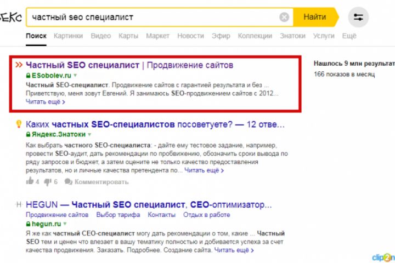Click thumbs up on Znatoki answer
395x263 pixels.
click(30, 181)
